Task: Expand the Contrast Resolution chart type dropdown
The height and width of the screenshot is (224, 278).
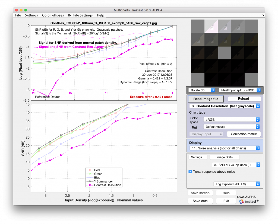Action: click(225, 106)
